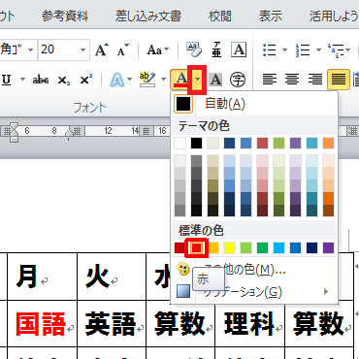
Task: Open the 参考資料 ribbon tab
Action: coord(65,16)
